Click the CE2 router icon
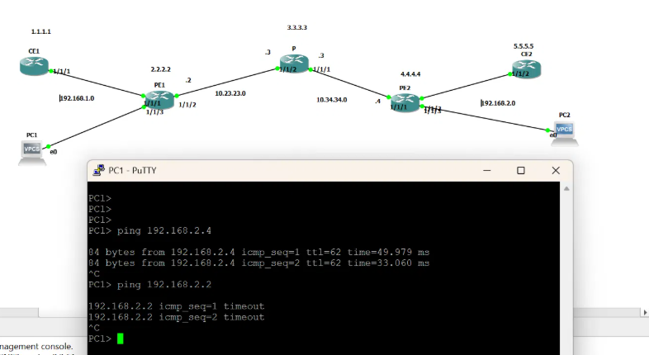Image resolution: width=649 pixels, height=355 pixels. (x=527, y=69)
